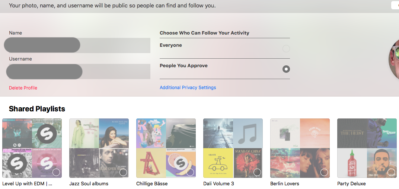
Task: Toggle selection circle on Jazz Soul albums playlist
Action: tap(123, 172)
